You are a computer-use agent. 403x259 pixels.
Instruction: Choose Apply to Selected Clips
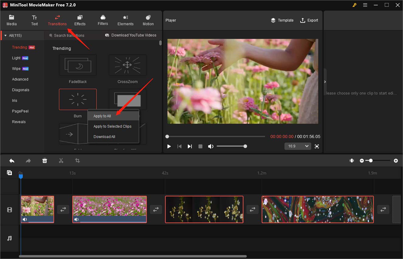click(x=113, y=126)
